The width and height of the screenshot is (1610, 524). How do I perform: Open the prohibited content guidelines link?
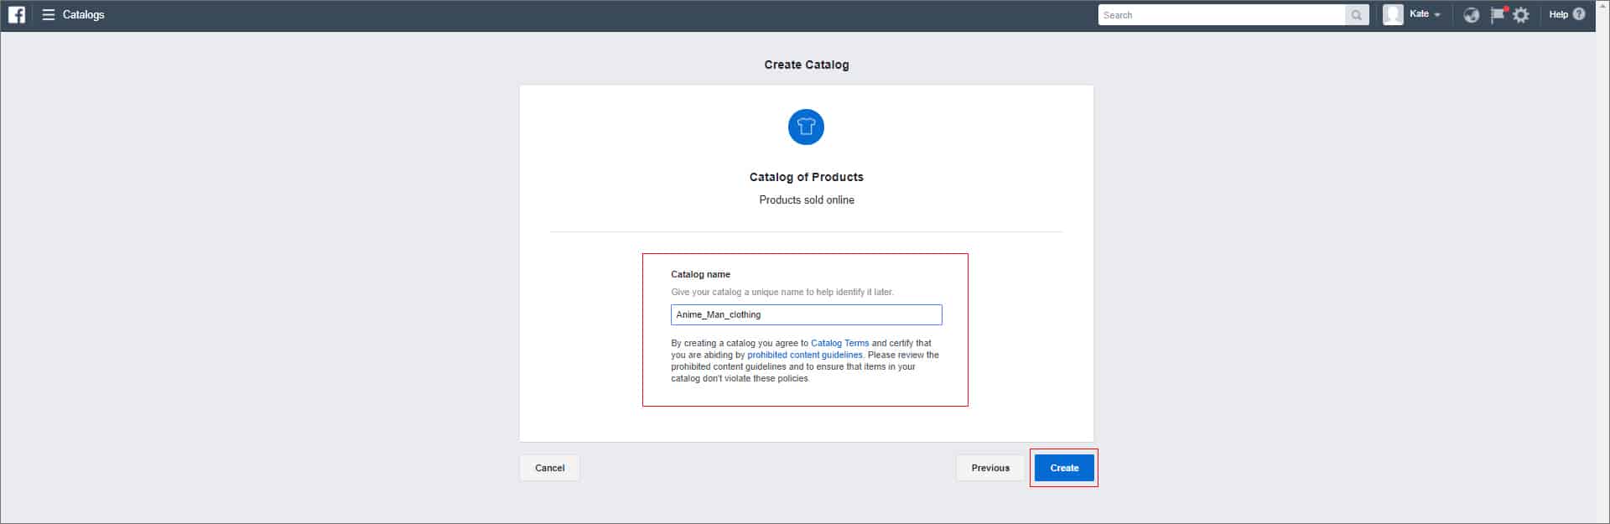pyautogui.click(x=804, y=355)
